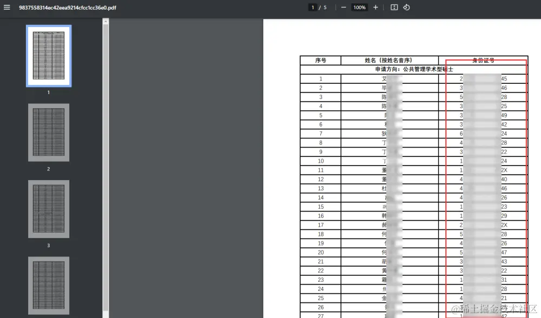Select page 1 thumbnail
541x318 pixels.
point(49,56)
